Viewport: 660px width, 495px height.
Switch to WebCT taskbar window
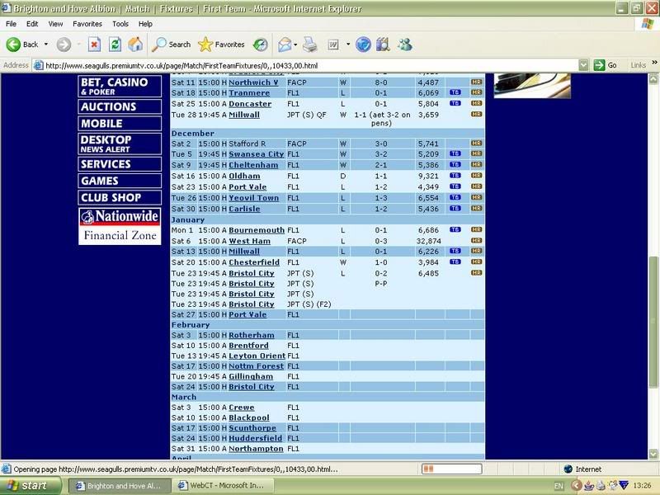tap(224, 486)
